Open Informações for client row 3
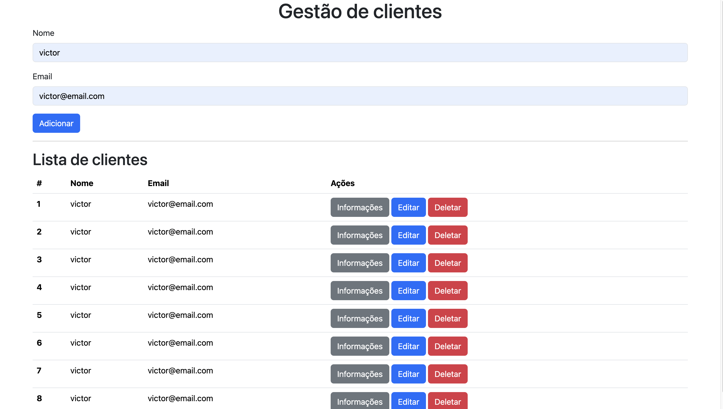The height and width of the screenshot is (409, 723). 360,263
